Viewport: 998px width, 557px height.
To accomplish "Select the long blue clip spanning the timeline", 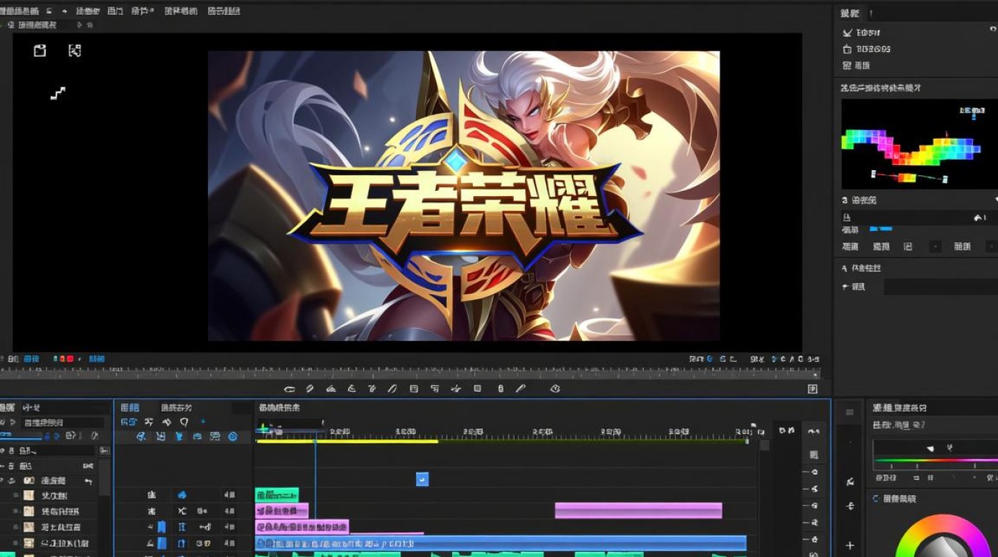I will click(x=500, y=542).
